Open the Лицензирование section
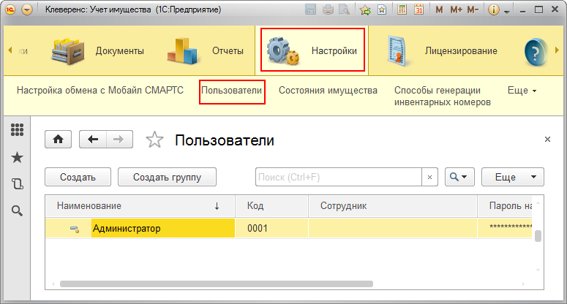Viewport: 567px width, 304px height. click(442, 51)
